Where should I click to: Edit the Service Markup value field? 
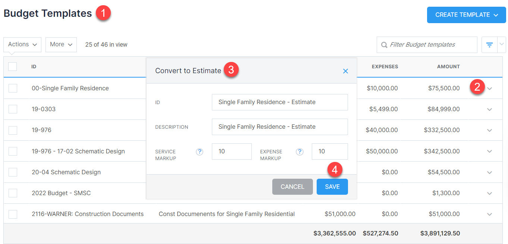232,151
